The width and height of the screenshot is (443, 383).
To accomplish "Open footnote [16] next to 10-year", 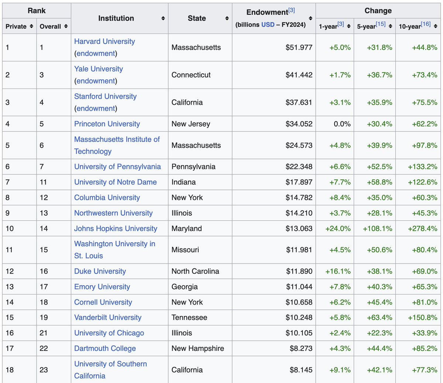I will (426, 24).
